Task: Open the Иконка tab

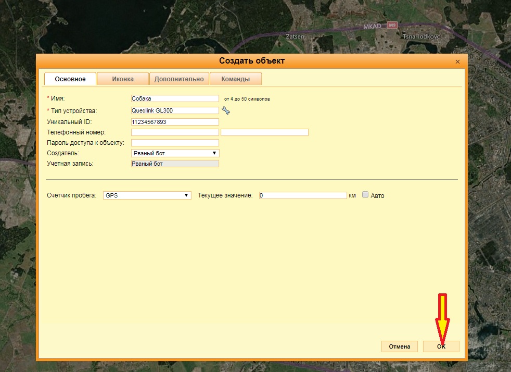Action: coord(123,79)
